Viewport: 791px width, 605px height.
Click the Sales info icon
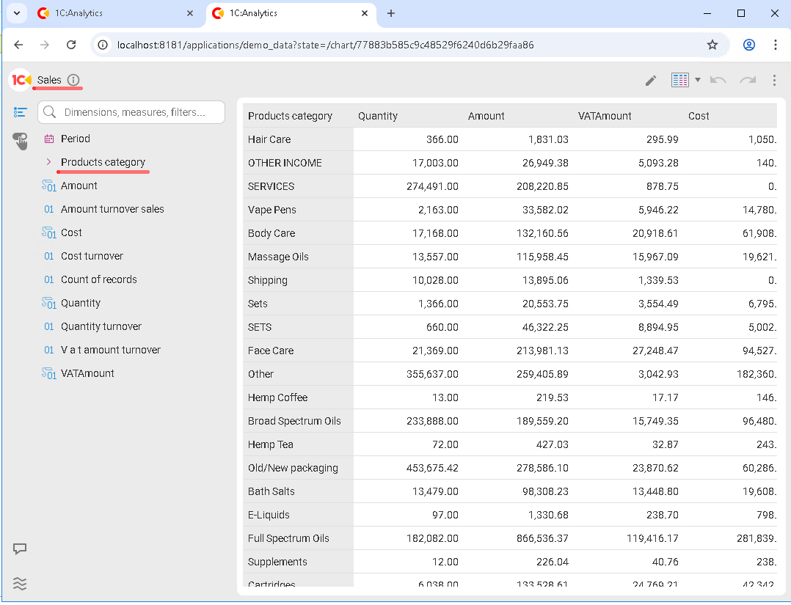73,80
